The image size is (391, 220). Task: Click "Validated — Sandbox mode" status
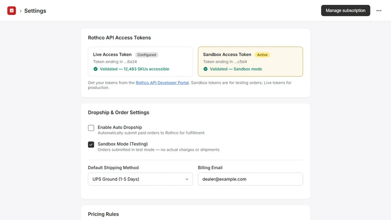pyautogui.click(x=236, y=69)
